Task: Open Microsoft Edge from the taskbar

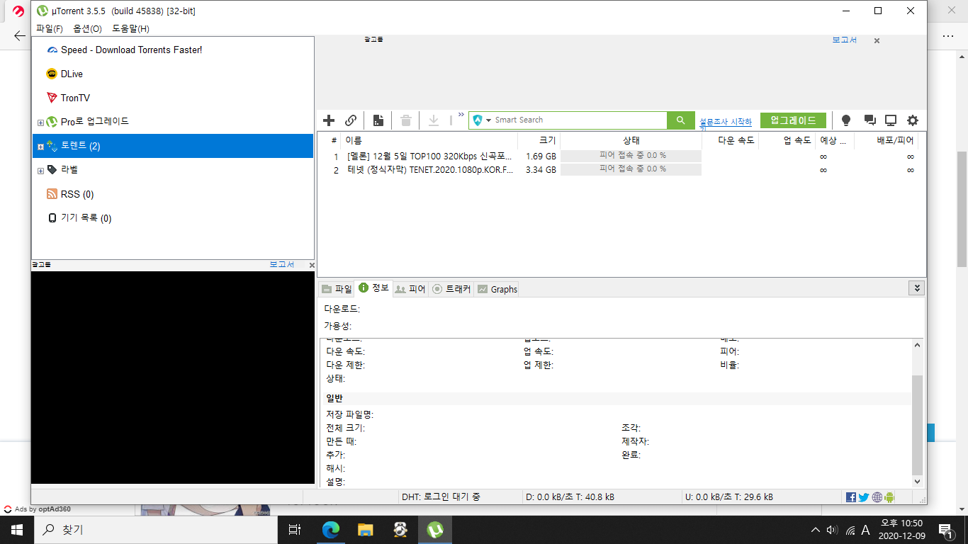Action: 331,530
